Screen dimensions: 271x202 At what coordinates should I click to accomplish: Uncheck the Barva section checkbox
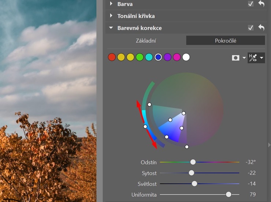click(x=250, y=4)
